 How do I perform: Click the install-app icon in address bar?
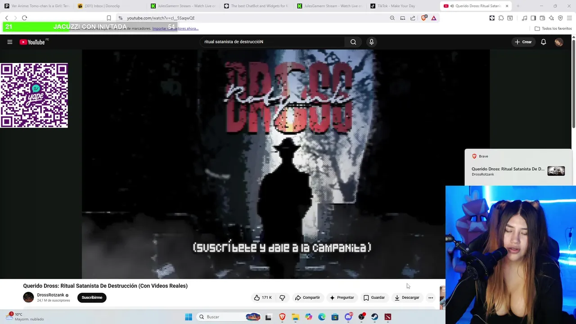403,18
